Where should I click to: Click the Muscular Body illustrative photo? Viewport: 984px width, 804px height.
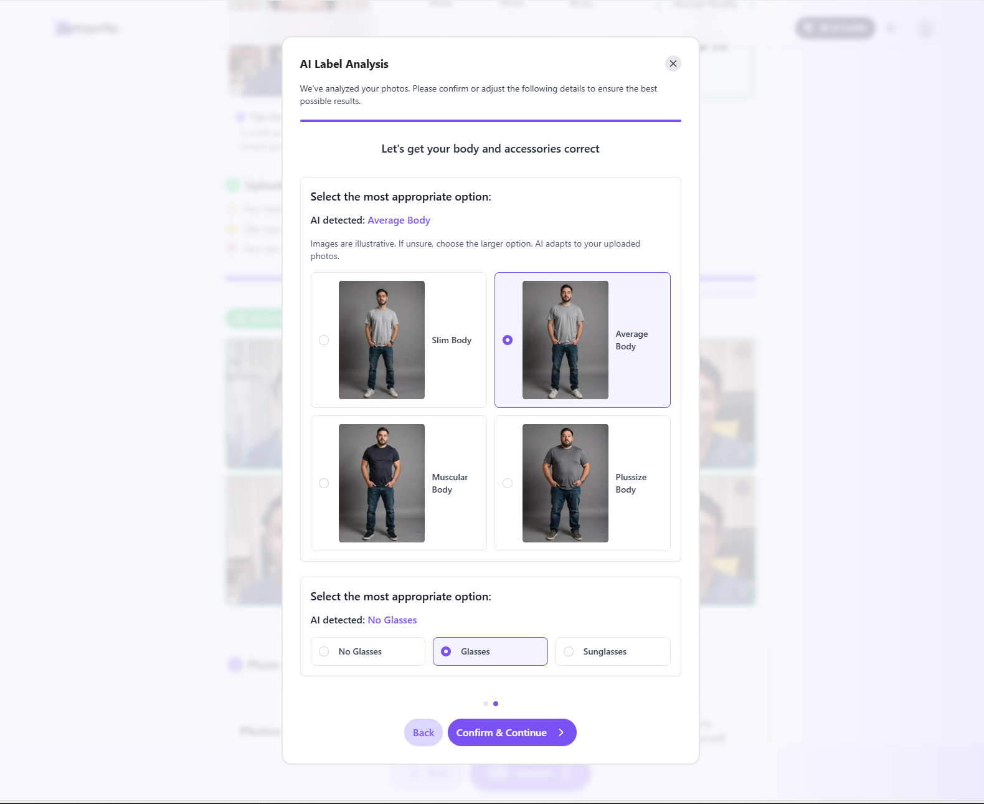coord(382,483)
